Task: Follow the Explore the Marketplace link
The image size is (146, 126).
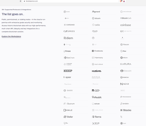Action: point(11,37)
